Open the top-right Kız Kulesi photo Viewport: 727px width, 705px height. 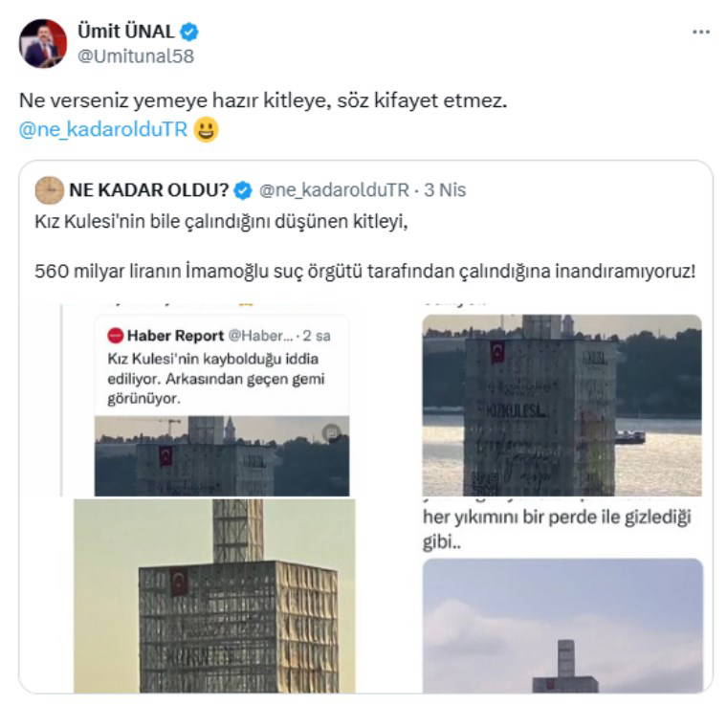[562, 405]
